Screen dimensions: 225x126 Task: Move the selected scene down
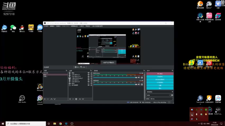pyautogui.click(x=55, y=99)
